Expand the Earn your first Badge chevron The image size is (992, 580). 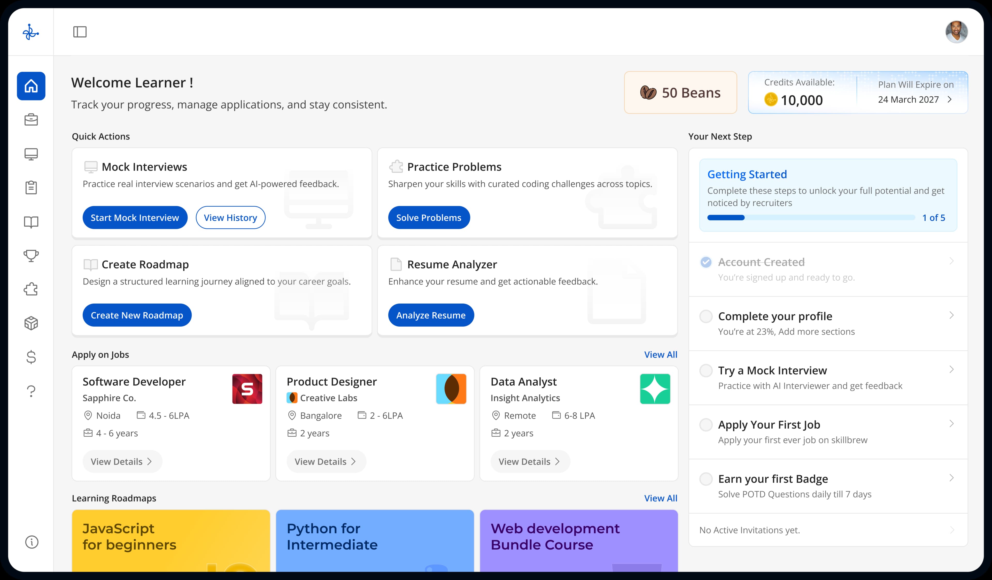coord(951,478)
